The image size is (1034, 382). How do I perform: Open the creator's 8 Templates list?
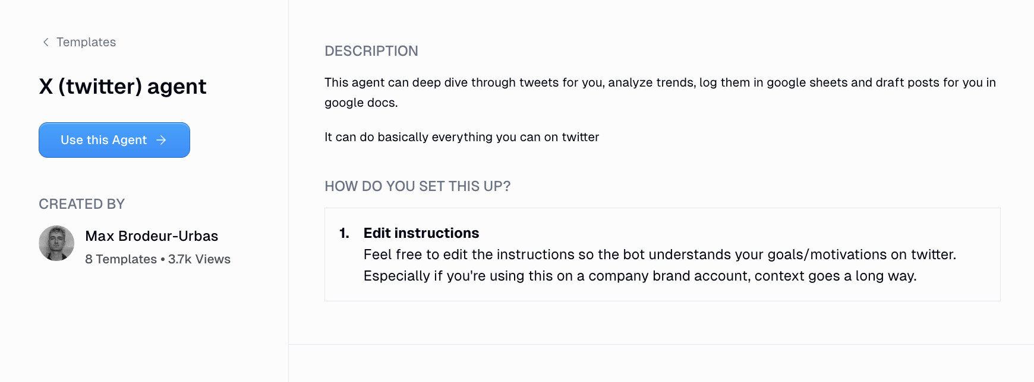121,259
